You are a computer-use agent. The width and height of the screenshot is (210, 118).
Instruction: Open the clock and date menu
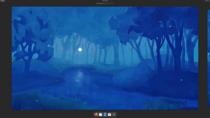[105, 1]
